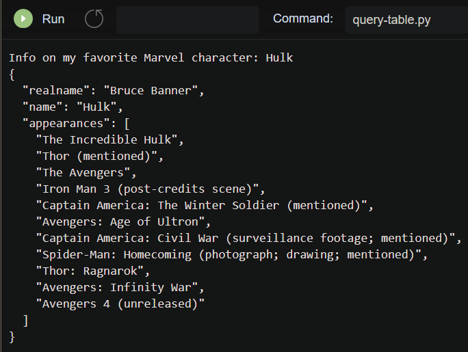The image size is (468, 352).
Task: Click the "appearances" key in the output
Action: coord(66,123)
